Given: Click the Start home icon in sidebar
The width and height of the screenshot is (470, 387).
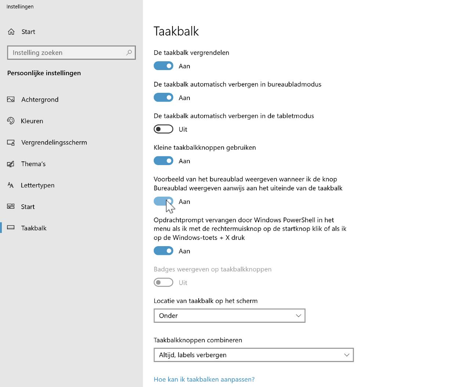Looking at the screenshot, I should pyautogui.click(x=11, y=32).
